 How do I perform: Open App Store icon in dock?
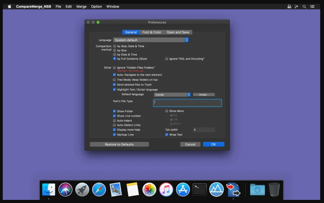pos(183,189)
